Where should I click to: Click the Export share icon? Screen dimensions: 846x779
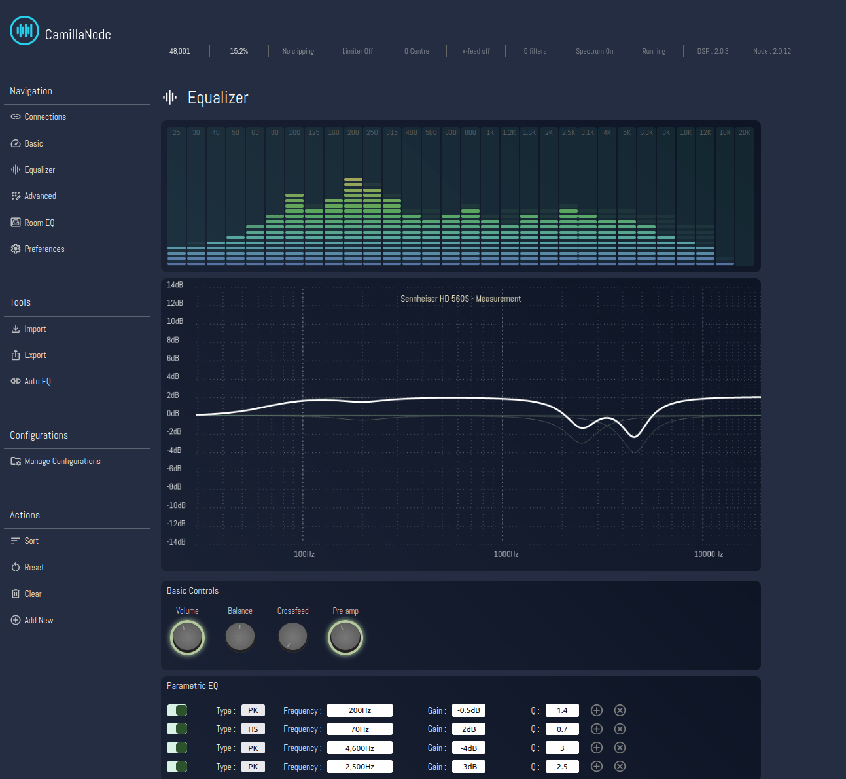(x=16, y=355)
